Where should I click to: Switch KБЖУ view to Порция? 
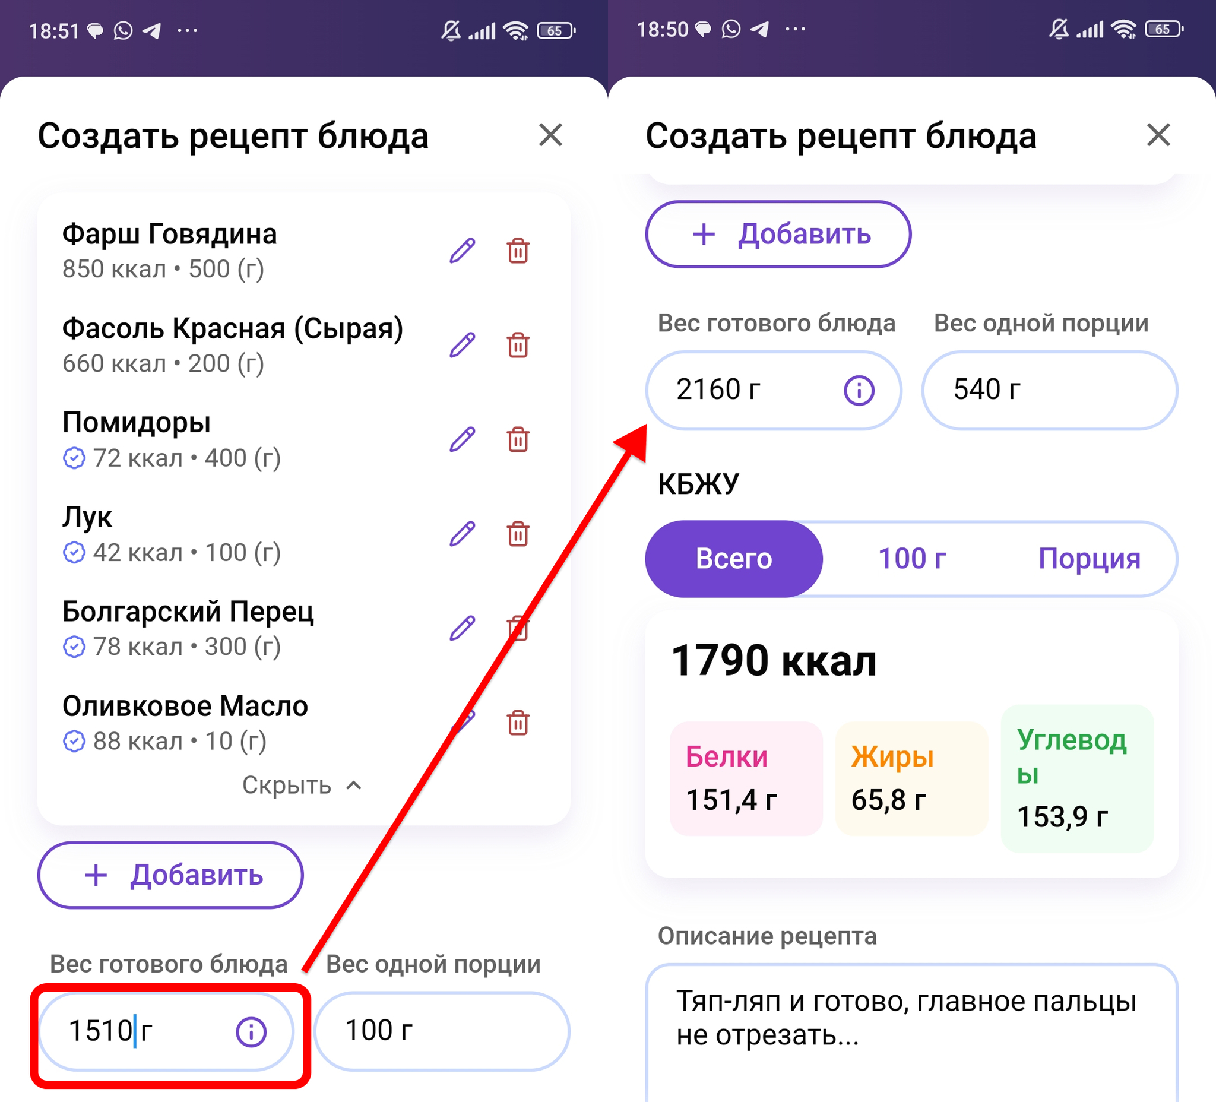(1089, 559)
